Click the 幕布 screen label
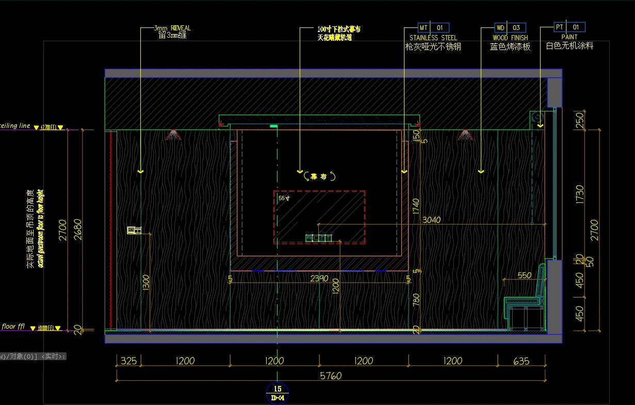The height and width of the screenshot is (405, 635). pos(319,176)
